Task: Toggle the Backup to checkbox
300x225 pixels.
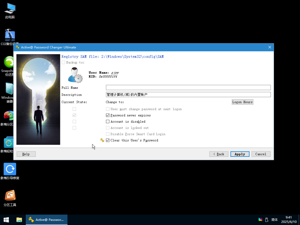Action: coord(63,62)
